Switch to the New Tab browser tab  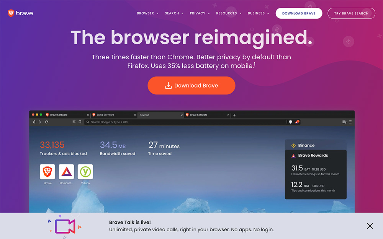[x=160, y=115]
